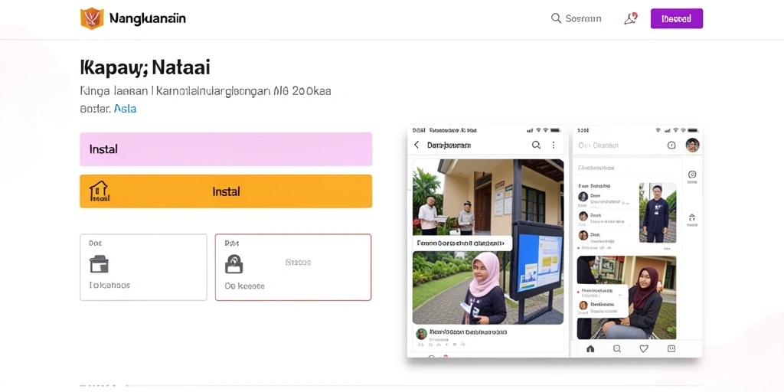The image size is (784, 392).
Task: Follow the blue Asla link
Action: coord(125,109)
